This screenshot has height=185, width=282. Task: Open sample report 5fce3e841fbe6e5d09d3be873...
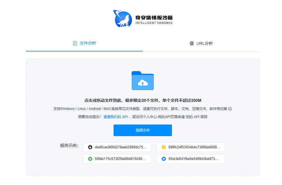pyautogui.click(x=191, y=159)
